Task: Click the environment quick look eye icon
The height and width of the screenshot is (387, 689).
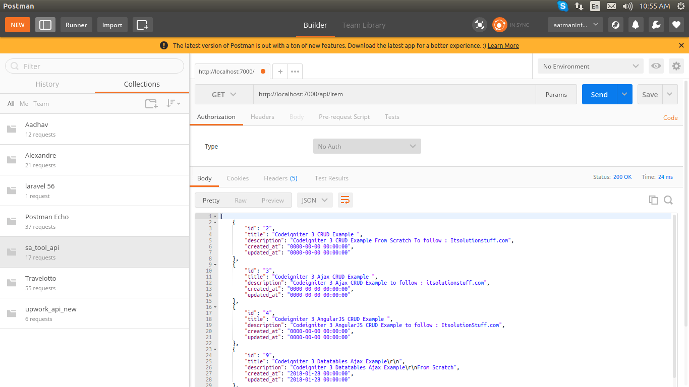Action: [x=656, y=66]
